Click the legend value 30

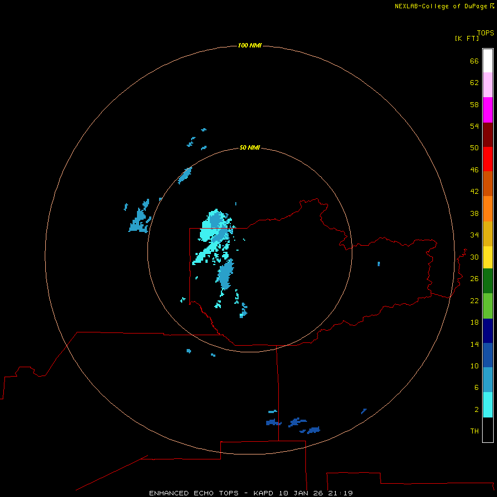pyautogui.click(x=474, y=257)
